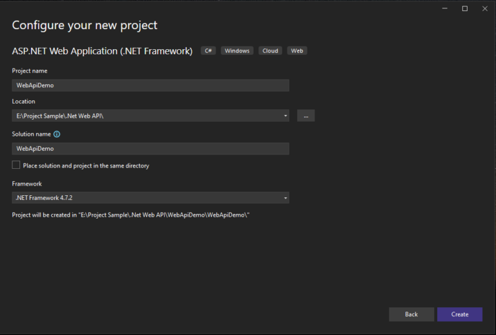Click the Web project type tag

[x=297, y=50]
